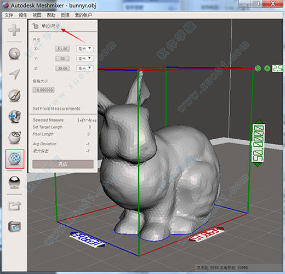Open the Z dimension unit dropdown
This screenshot has height=274, width=285.
click(85, 68)
